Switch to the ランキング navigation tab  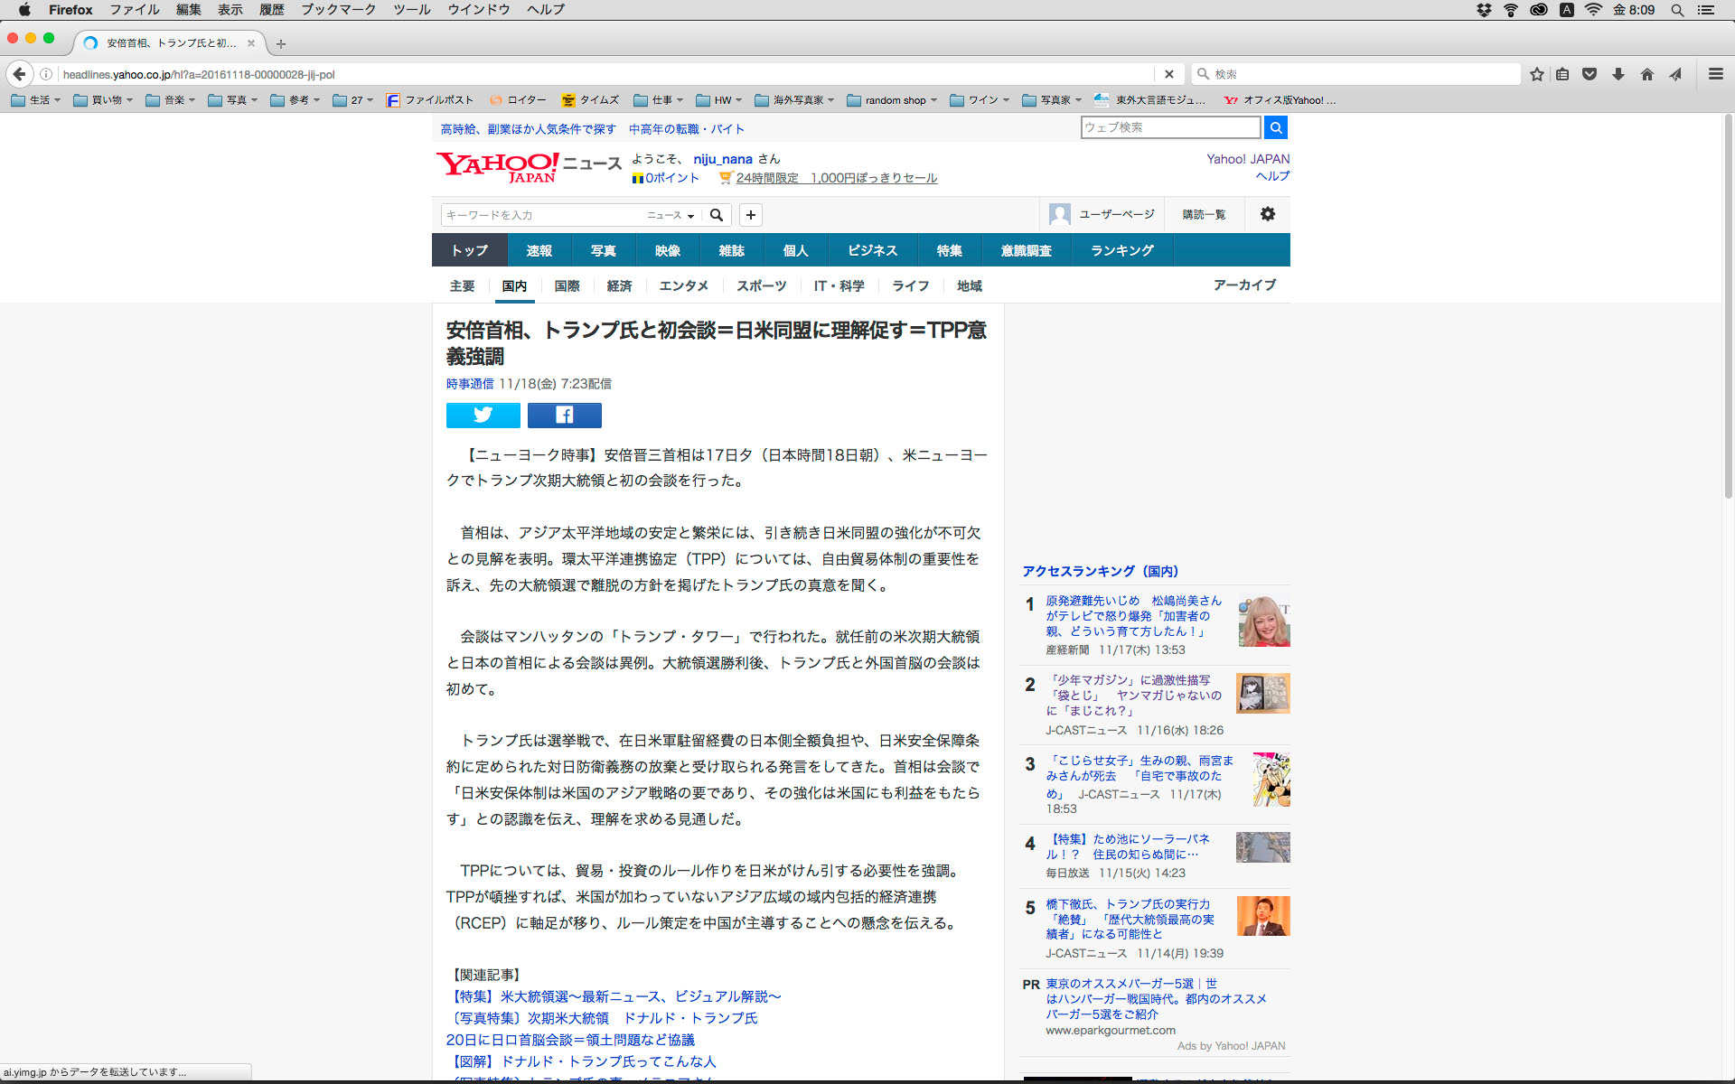[1121, 250]
